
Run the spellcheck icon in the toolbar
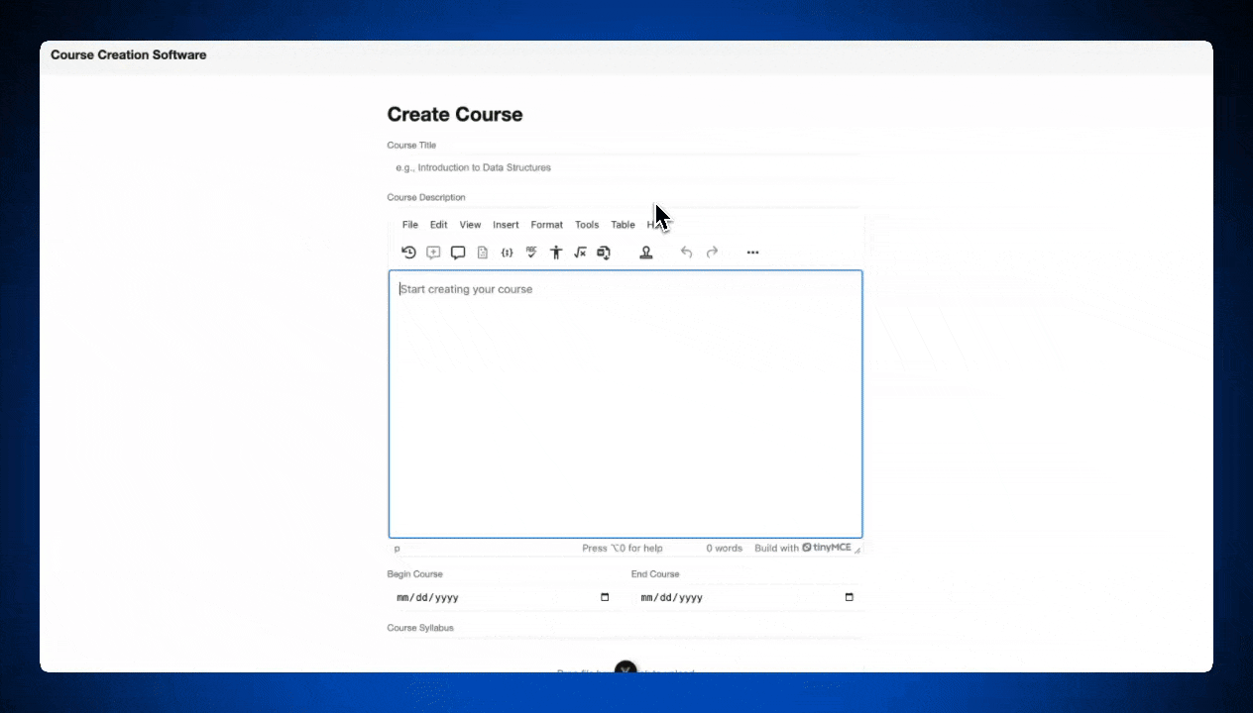pos(531,253)
